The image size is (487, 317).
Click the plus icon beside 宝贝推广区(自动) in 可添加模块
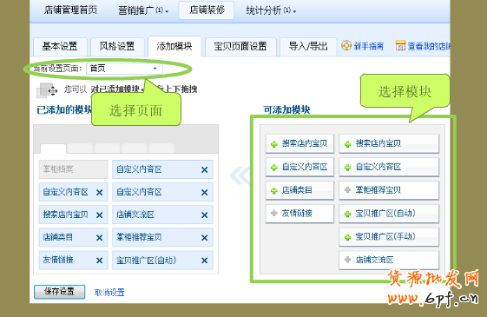click(347, 214)
